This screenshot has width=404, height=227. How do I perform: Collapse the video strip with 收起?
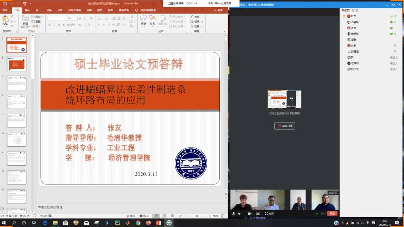[x=333, y=193]
